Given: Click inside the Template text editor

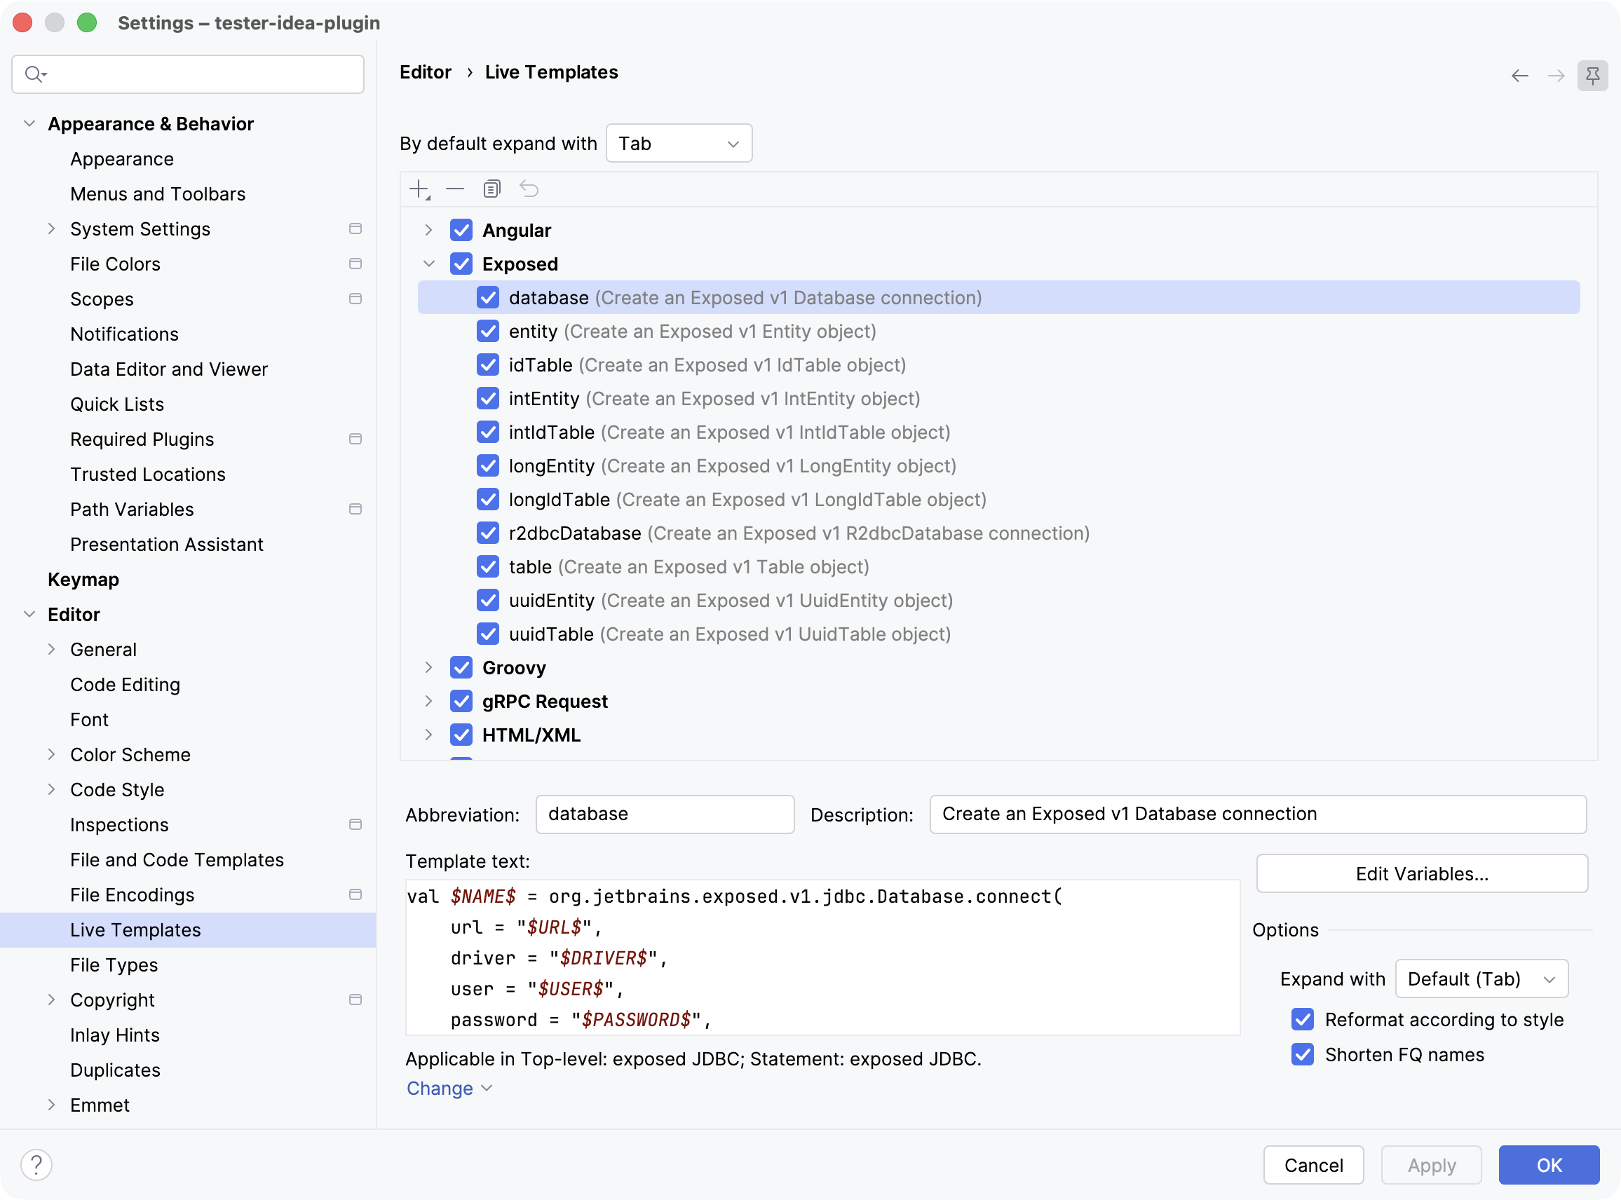Looking at the screenshot, I should pyautogui.click(x=822, y=957).
